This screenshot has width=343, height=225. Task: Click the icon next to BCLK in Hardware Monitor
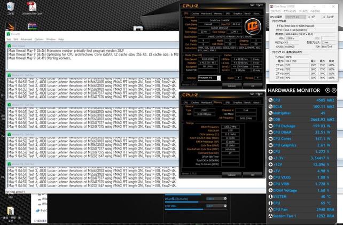pos(270,106)
